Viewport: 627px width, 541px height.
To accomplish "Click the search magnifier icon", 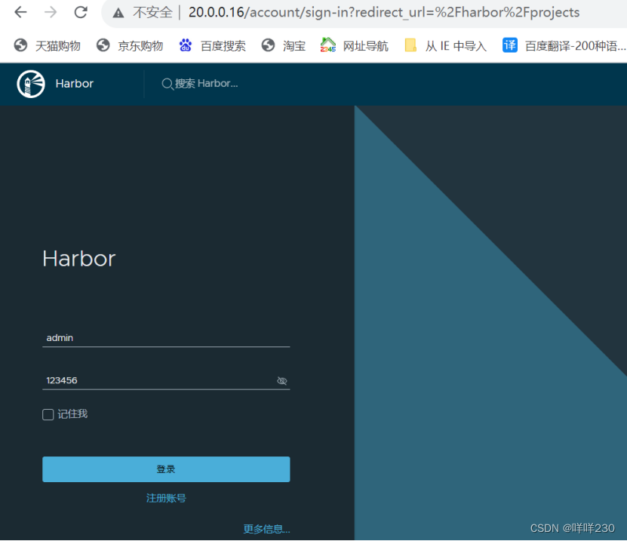I will pyautogui.click(x=168, y=84).
